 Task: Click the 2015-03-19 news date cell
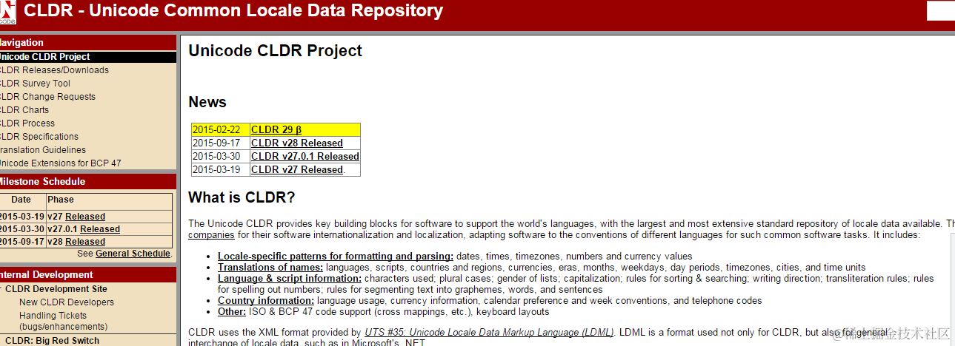(221, 170)
